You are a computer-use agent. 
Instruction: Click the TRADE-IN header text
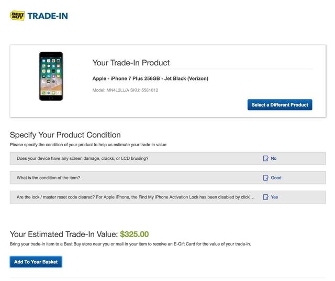point(47,16)
